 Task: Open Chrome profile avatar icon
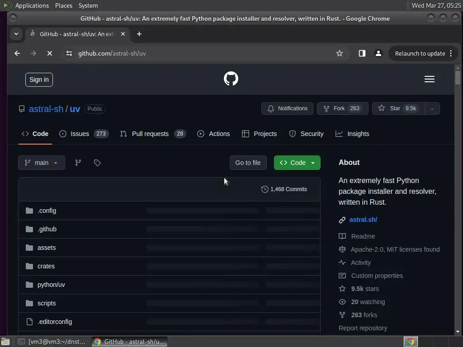(378, 53)
